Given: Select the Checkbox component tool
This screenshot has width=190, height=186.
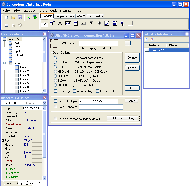Looking at the screenshot, I should pyautogui.click(x=91, y=23).
